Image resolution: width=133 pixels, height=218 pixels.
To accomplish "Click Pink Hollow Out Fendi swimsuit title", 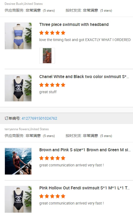I will point(84,188).
